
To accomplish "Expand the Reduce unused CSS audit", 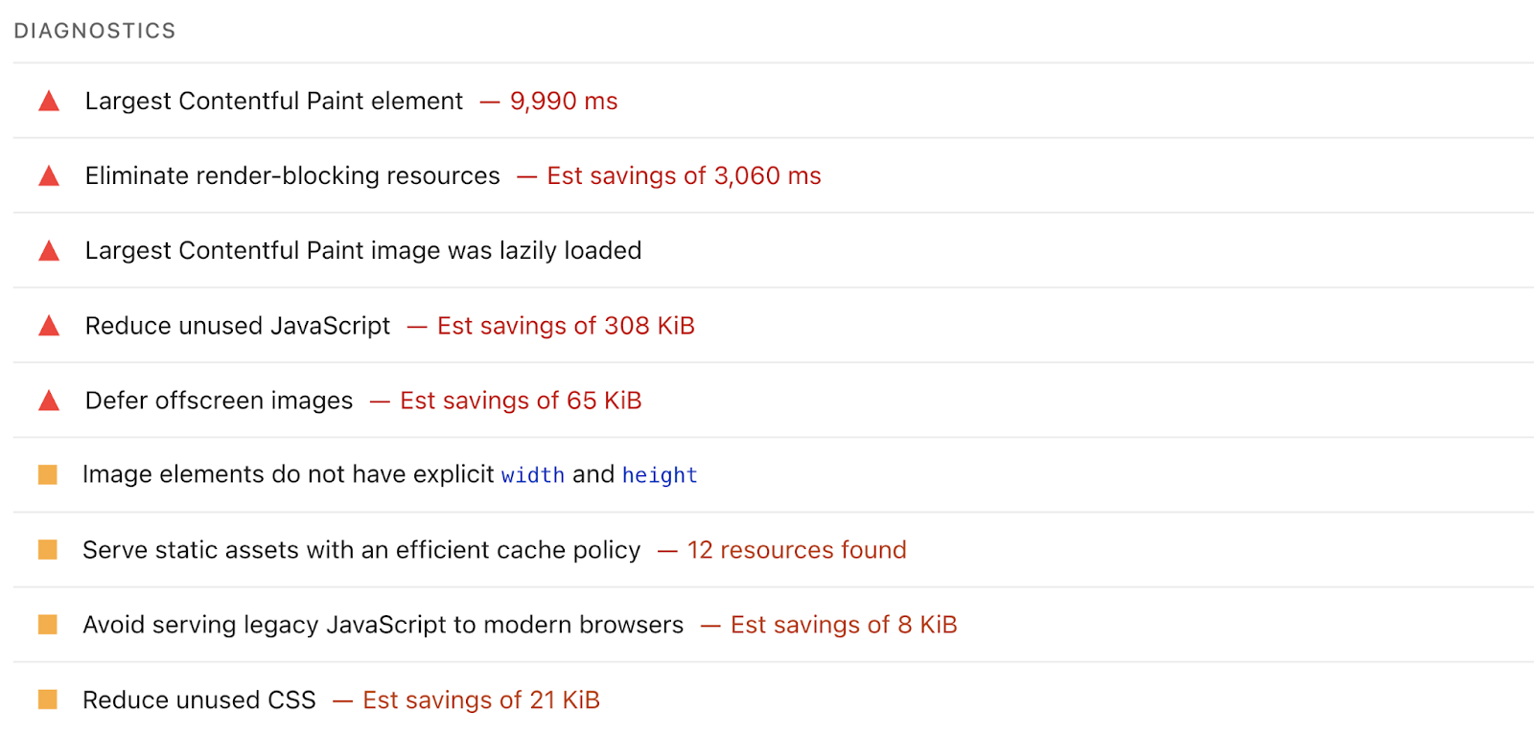I will (199, 700).
